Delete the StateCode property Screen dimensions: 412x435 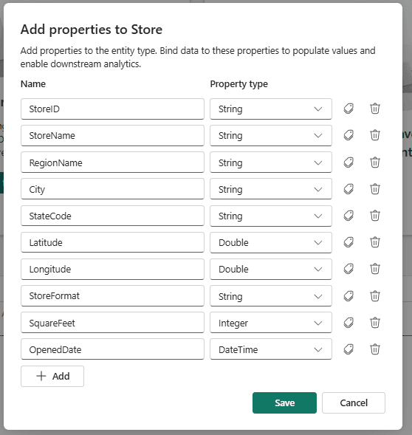coord(375,215)
